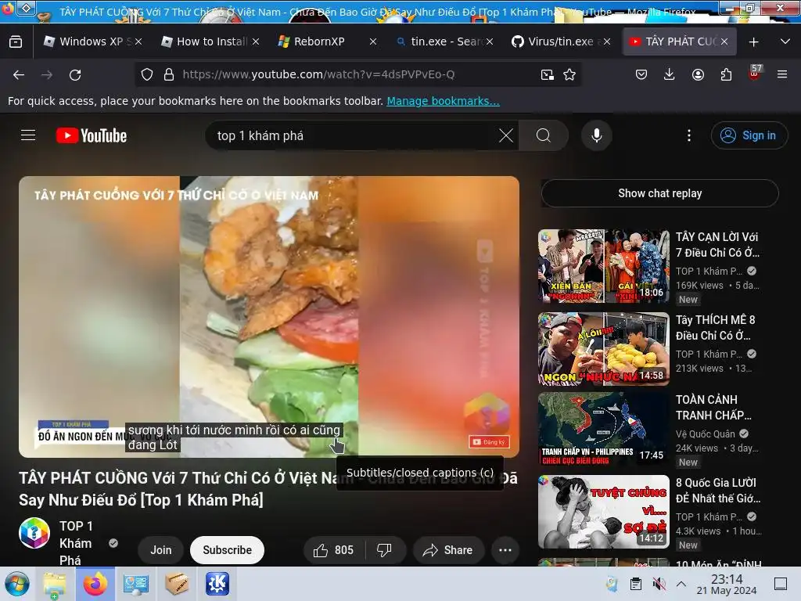Go back one page in Firefox

pyautogui.click(x=19, y=75)
